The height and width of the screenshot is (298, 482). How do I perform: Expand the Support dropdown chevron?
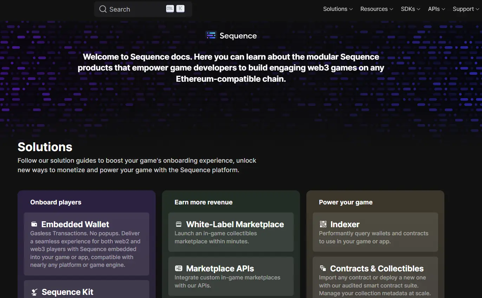(x=477, y=9)
